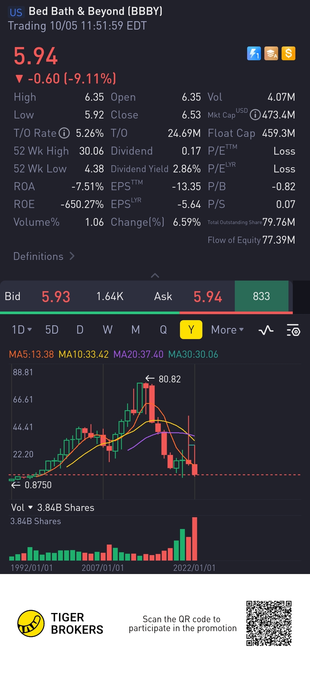This screenshot has width=310, height=673.
Task: Select the highlighted Y yearly tab
Action: coord(191,330)
